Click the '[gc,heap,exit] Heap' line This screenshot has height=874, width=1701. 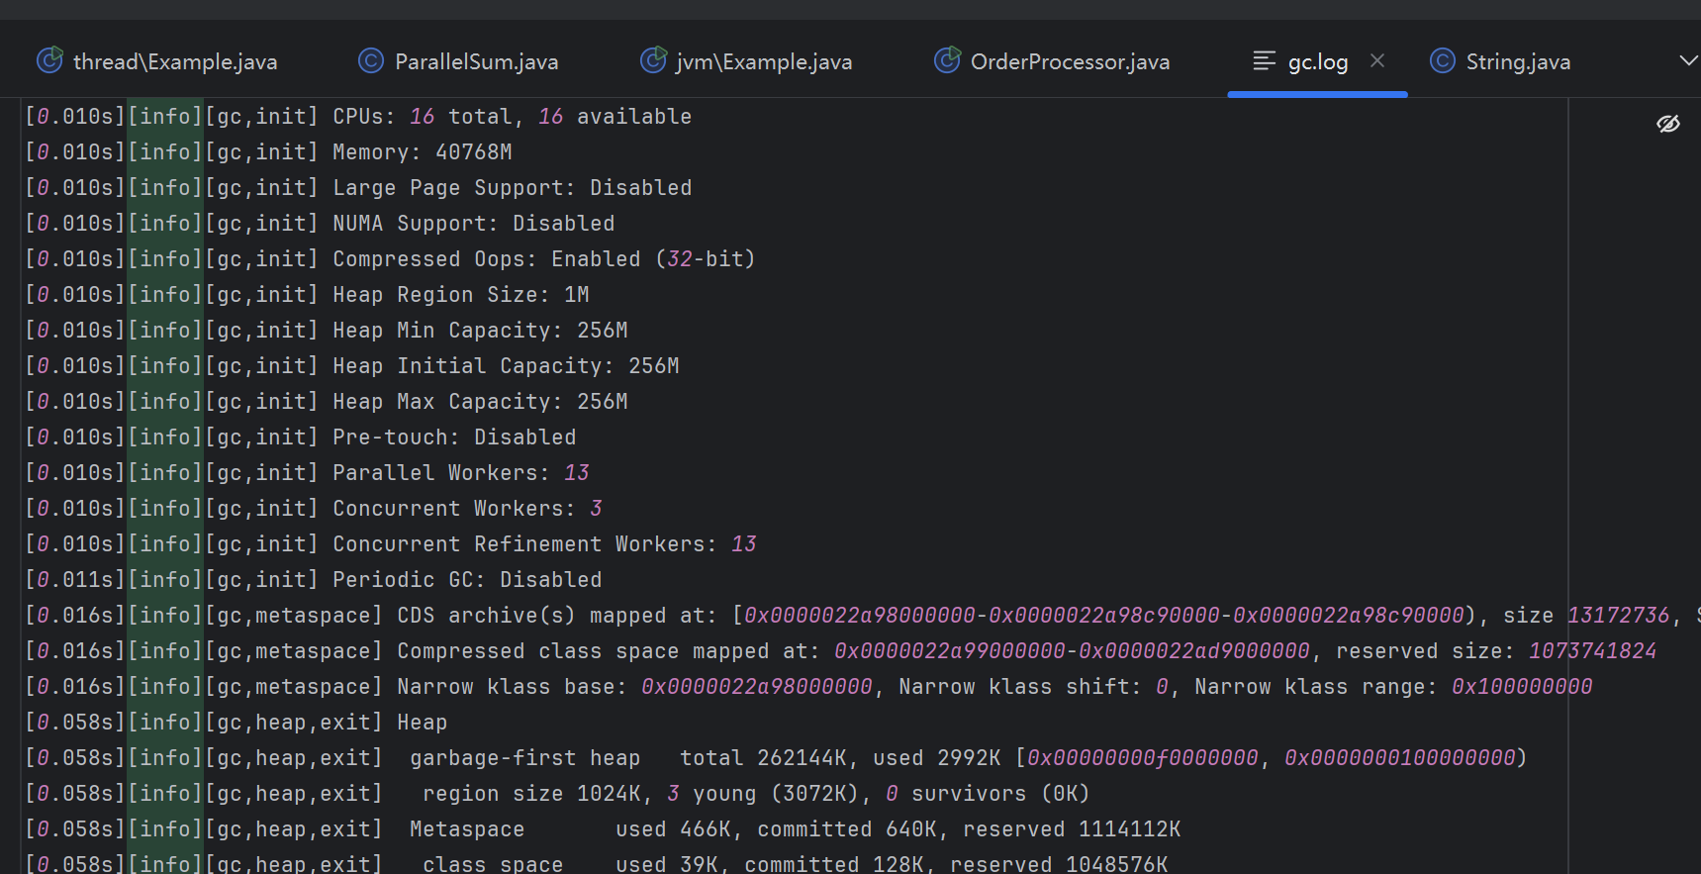pyautogui.click(x=236, y=723)
